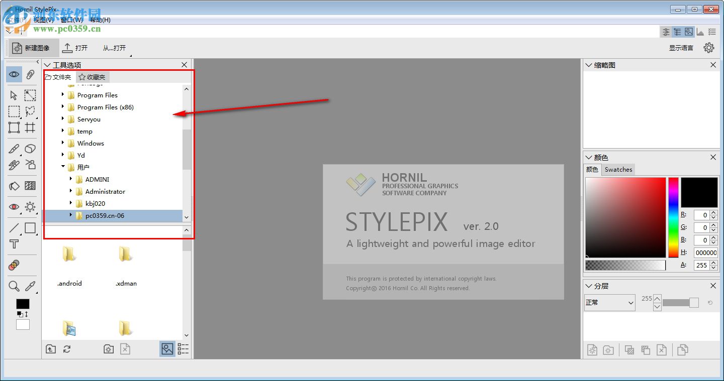Expand the Windows folder arrow
Viewport: 724px width, 381px height.
pos(63,143)
